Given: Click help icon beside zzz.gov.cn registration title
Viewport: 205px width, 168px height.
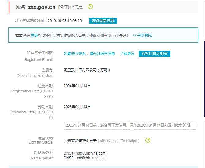Looking at the screenshot, I should click(x=90, y=6).
